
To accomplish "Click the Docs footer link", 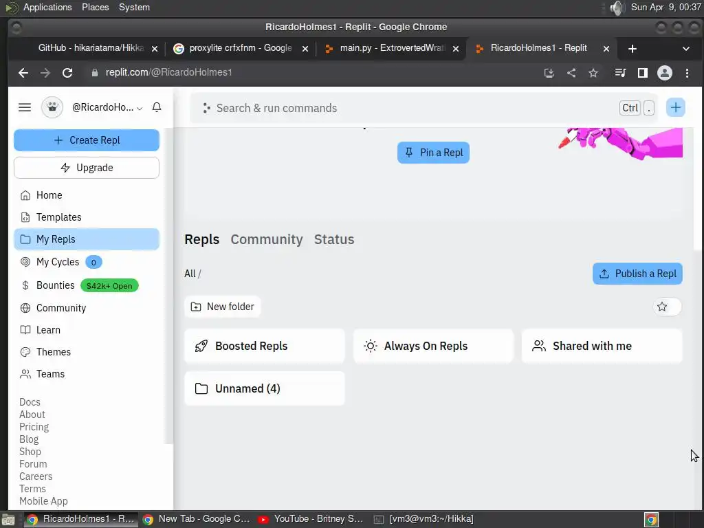I will [30, 402].
